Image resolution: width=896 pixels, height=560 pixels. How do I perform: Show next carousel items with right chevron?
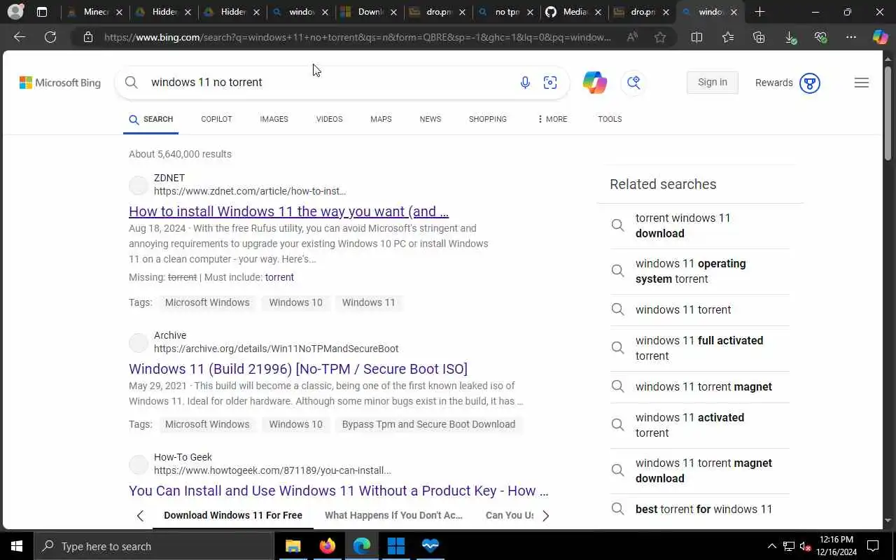click(545, 516)
